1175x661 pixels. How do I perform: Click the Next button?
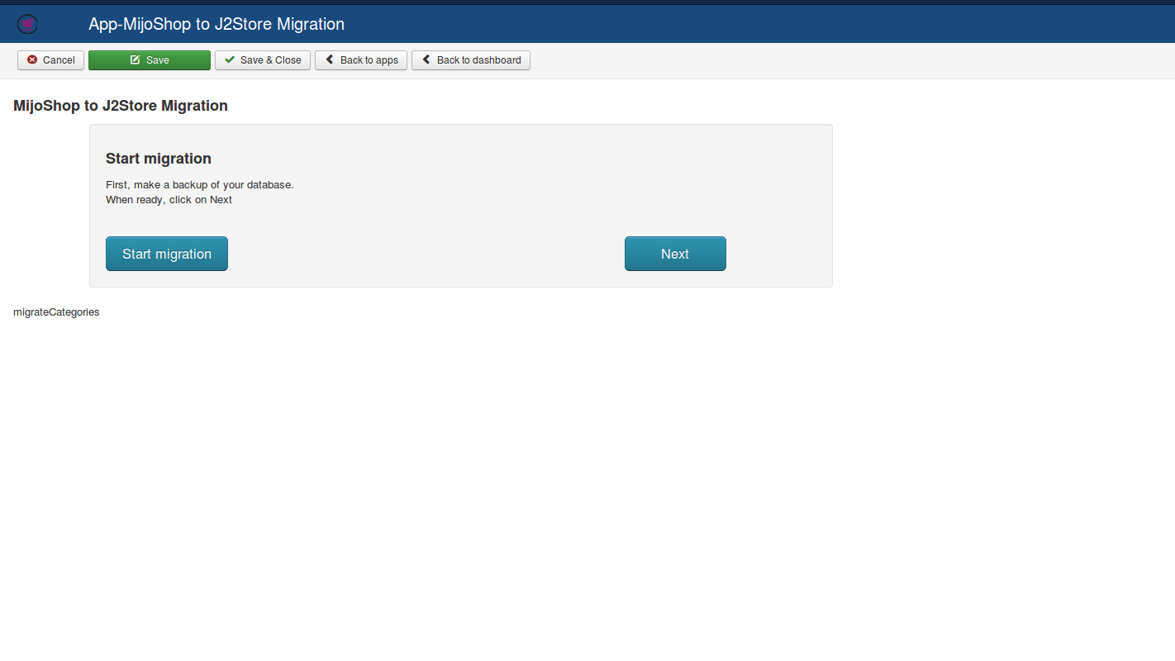tap(675, 254)
